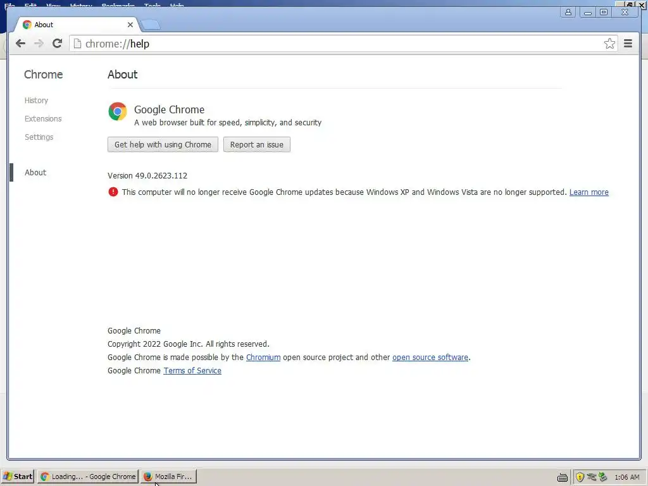Open a new tab with the new tab button

pos(151,25)
